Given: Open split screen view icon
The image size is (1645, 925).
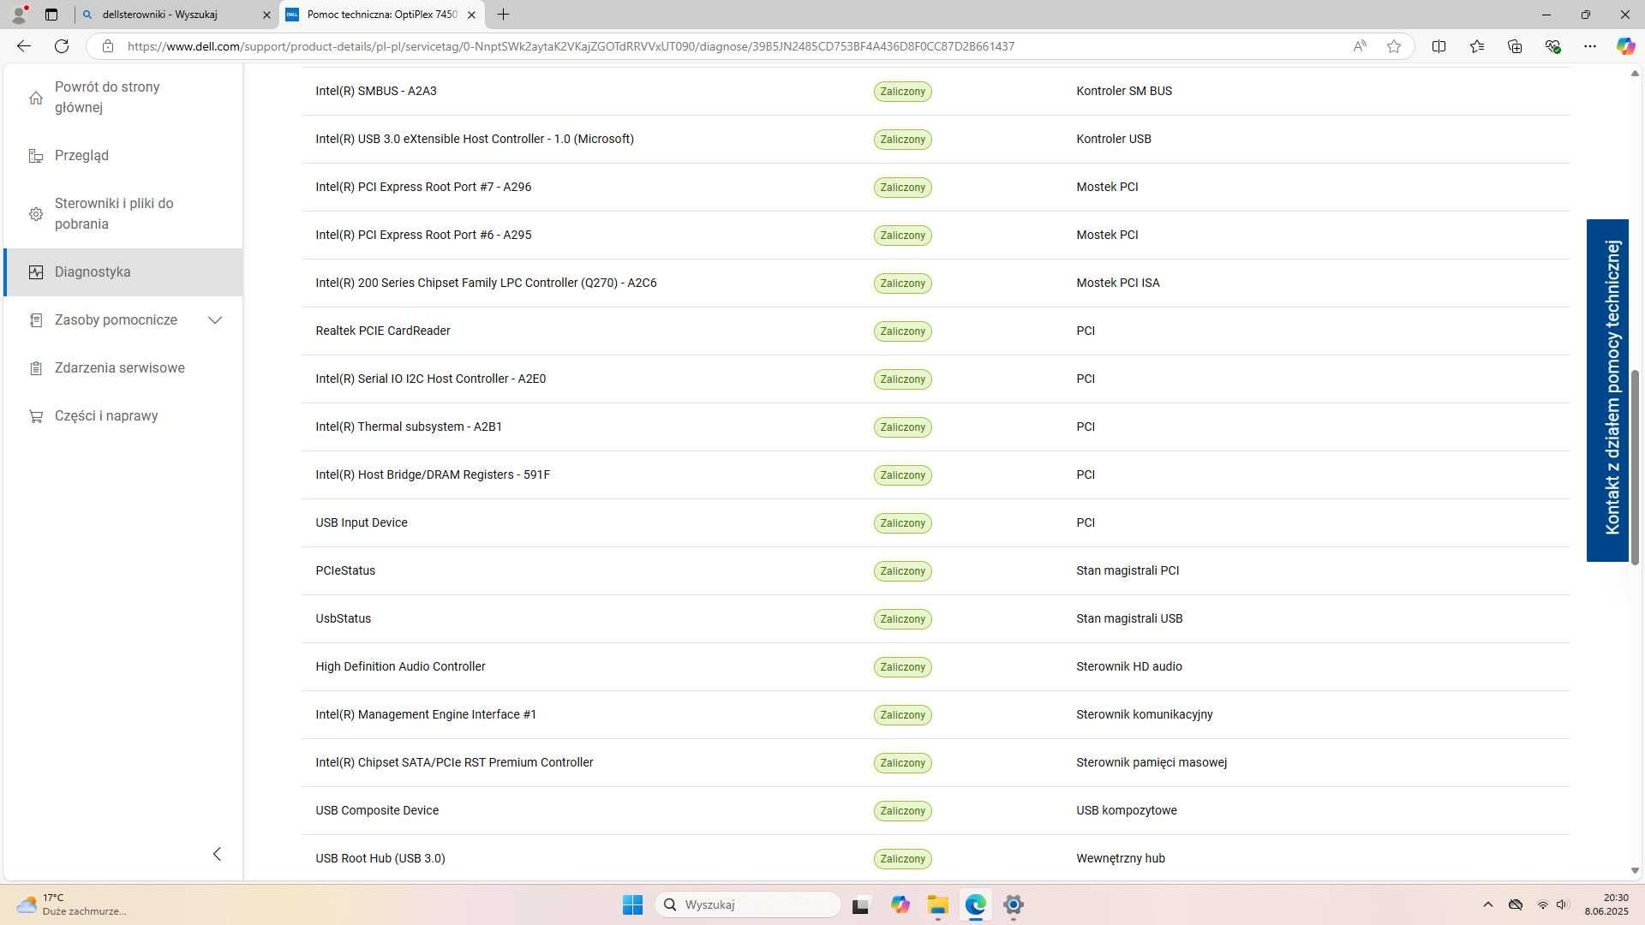Looking at the screenshot, I should pyautogui.click(x=1439, y=46).
